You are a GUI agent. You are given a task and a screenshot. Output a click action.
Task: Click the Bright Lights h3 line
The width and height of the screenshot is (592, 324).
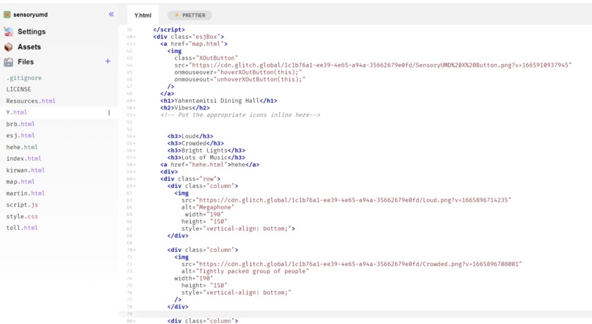click(206, 151)
